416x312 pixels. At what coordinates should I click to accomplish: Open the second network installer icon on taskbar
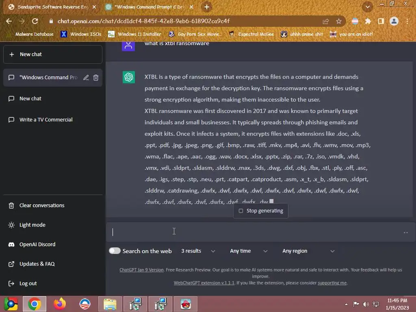160,304
